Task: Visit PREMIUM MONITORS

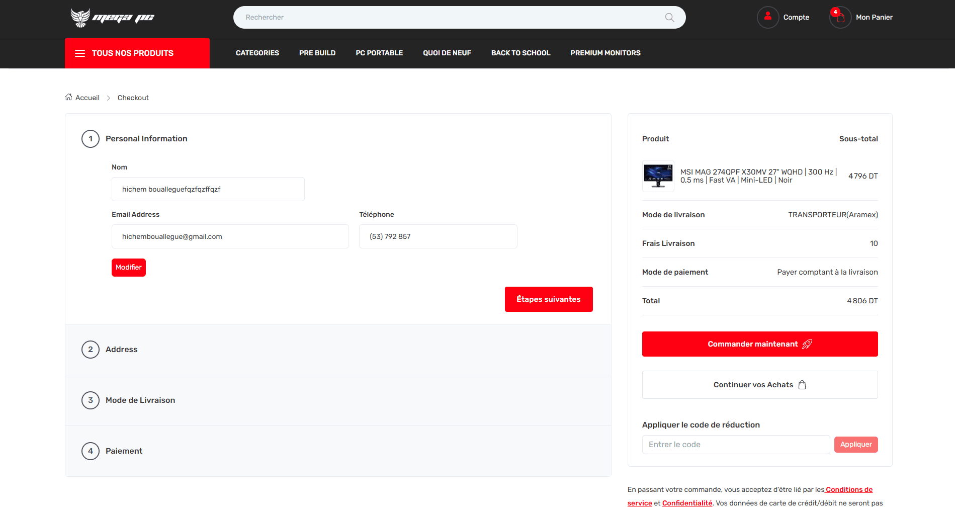Action: (x=605, y=53)
